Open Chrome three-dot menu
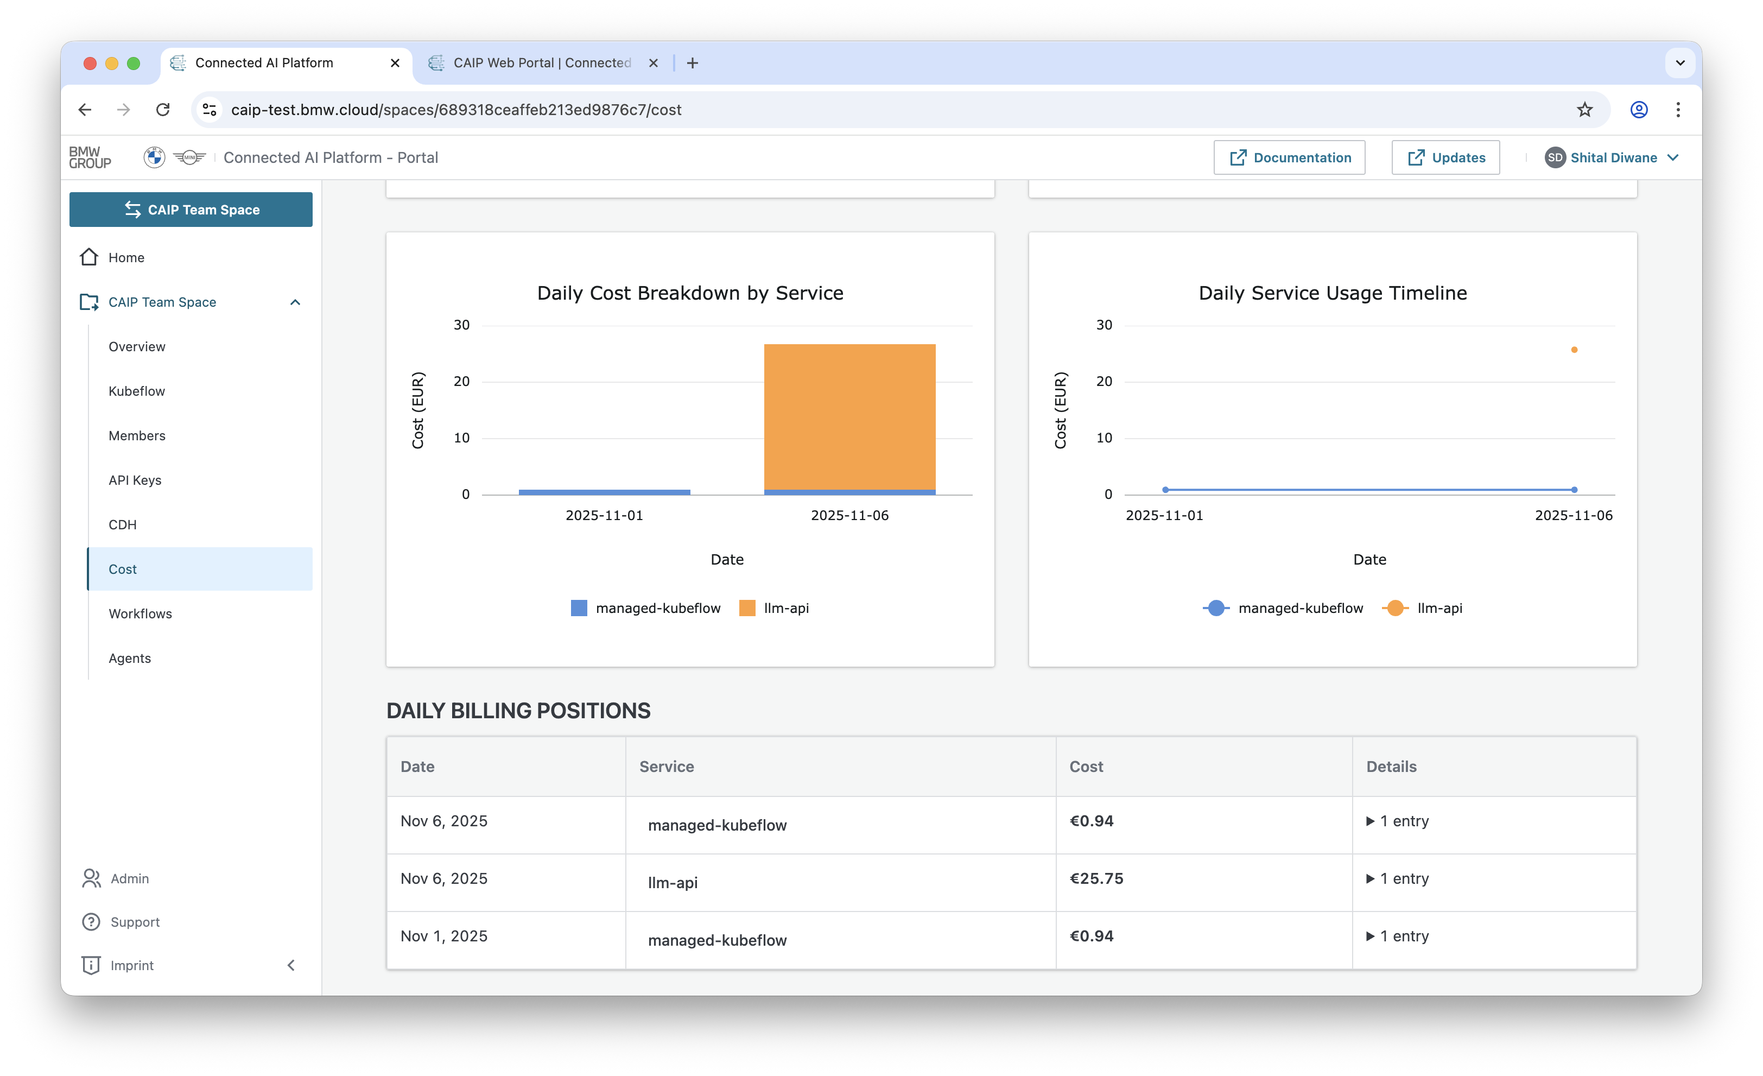This screenshot has height=1076, width=1763. point(1678,110)
